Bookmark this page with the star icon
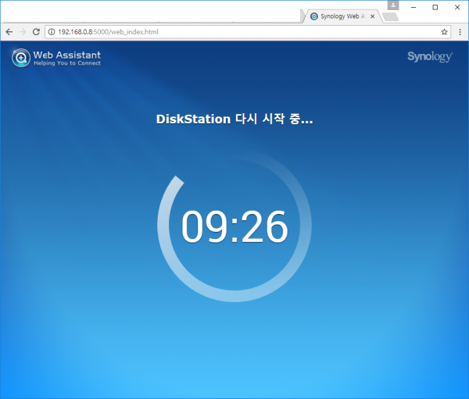The image size is (469, 399). point(444,32)
